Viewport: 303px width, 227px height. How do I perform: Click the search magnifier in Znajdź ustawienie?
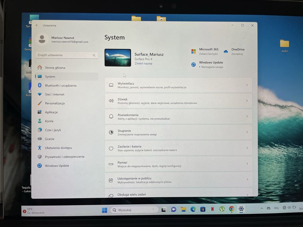(94, 55)
